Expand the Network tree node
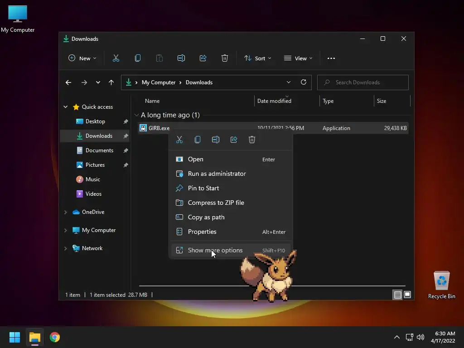464x348 pixels. pyautogui.click(x=65, y=248)
